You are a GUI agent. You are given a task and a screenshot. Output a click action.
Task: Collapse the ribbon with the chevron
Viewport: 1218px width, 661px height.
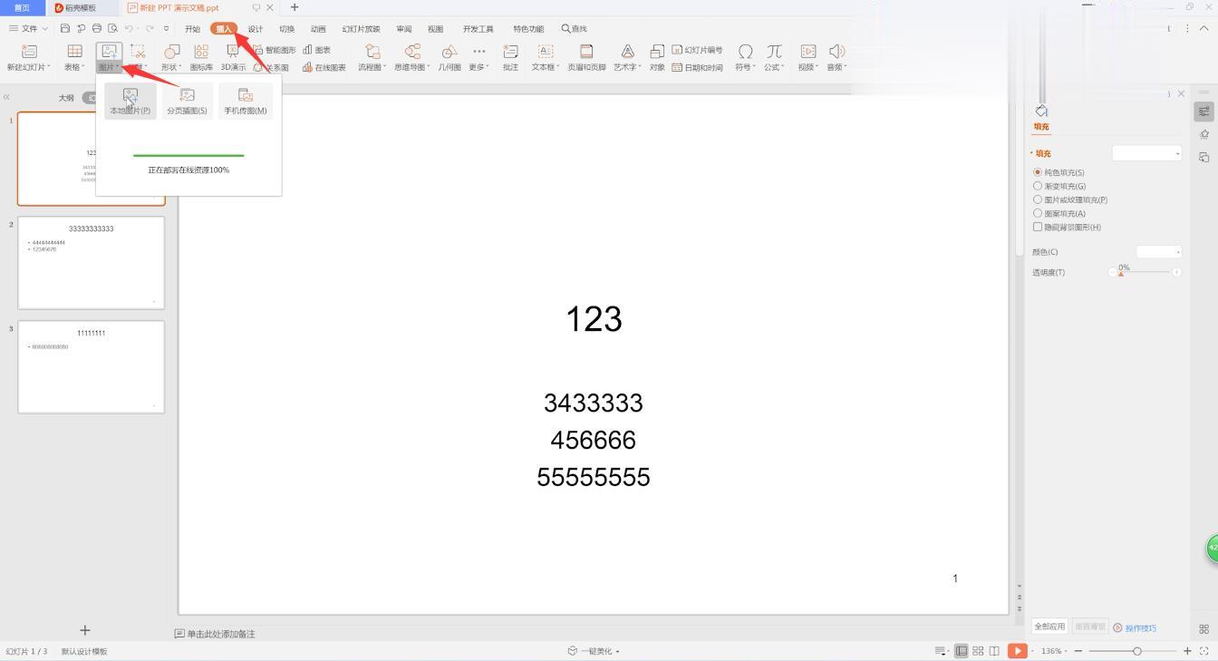coord(1204,28)
